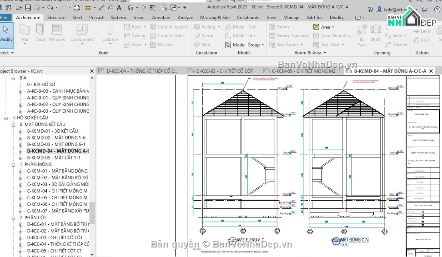Select the Shaft opening tool
The height and width of the screenshot is (257, 442).
tap(376, 33)
